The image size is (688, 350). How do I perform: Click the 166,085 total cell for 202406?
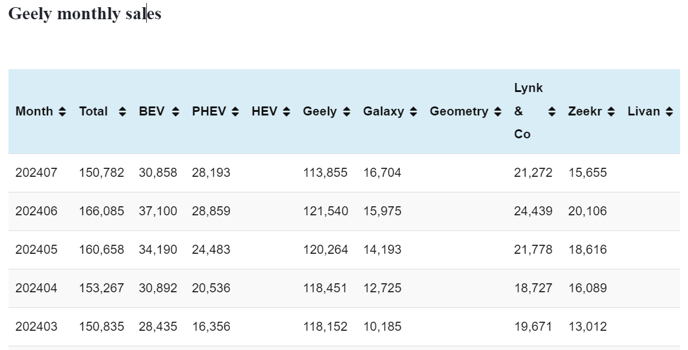click(x=101, y=212)
